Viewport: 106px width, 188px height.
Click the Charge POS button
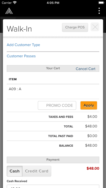click(x=75, y=27)
